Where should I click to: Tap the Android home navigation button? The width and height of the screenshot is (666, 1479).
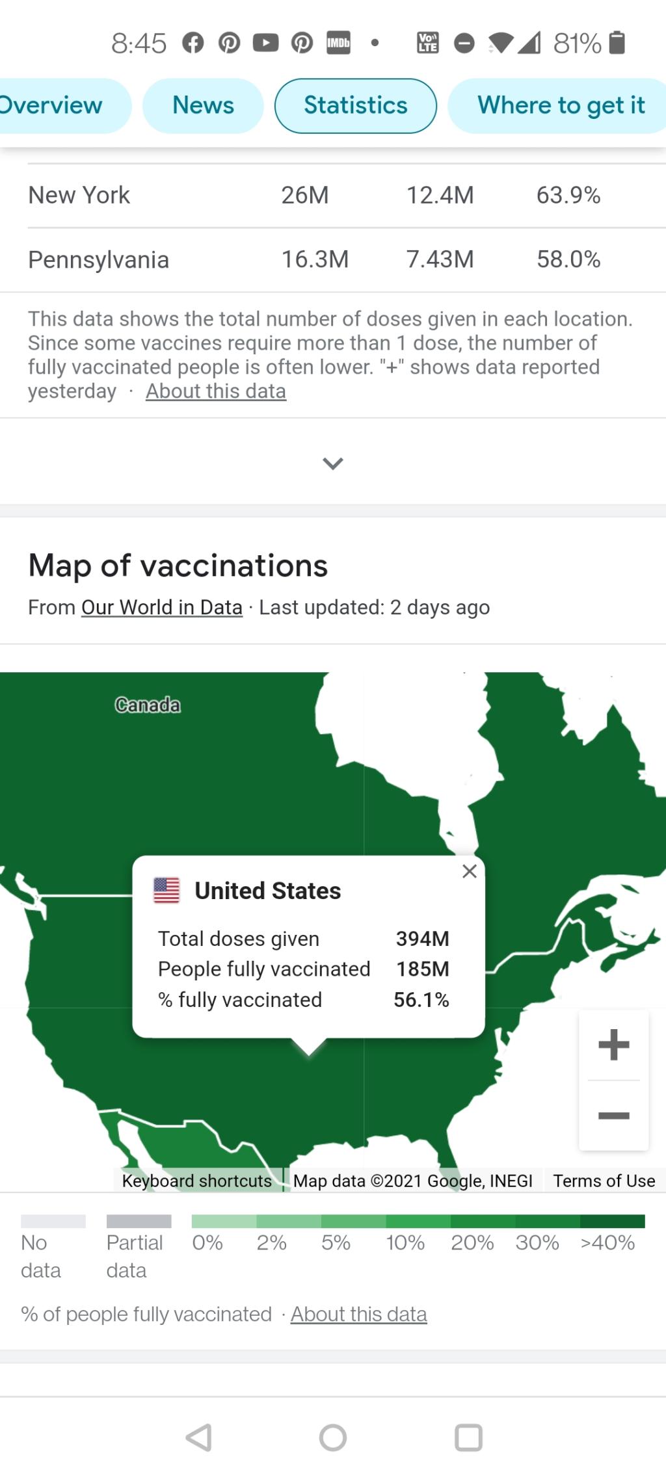333,1437
